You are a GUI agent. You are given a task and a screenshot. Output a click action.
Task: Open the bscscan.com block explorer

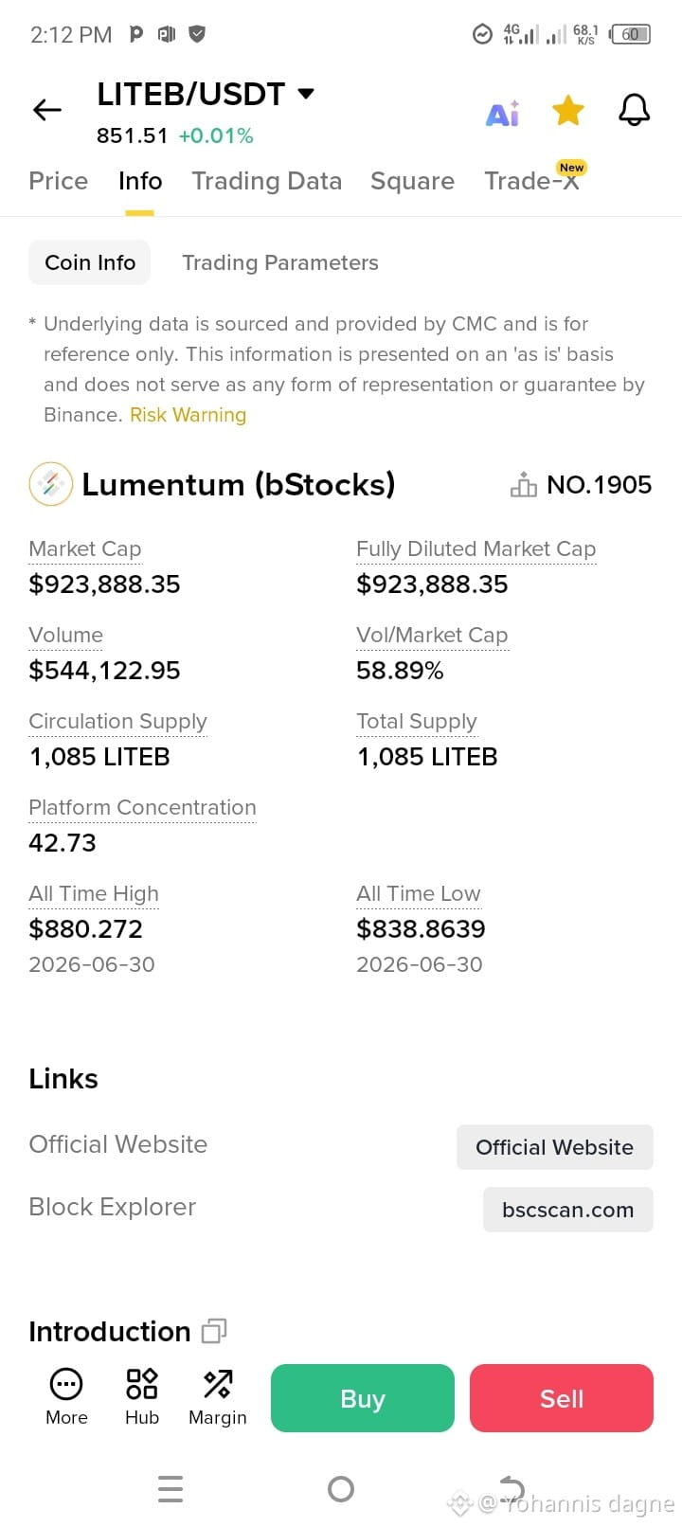click(x=568, y=1210)
